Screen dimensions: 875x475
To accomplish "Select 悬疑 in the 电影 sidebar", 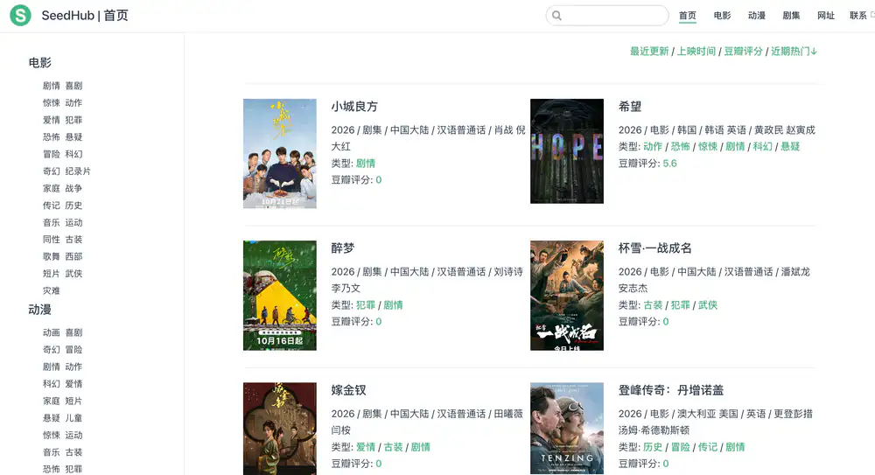I will 73,136.
